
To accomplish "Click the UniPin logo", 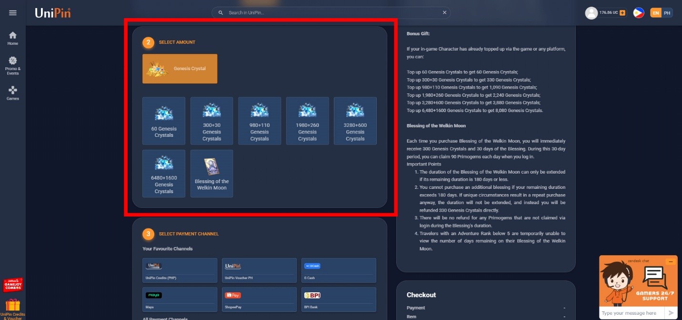I will pos(53,13).
